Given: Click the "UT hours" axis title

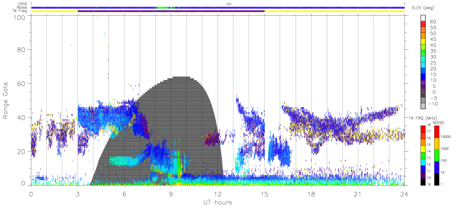Looking at the screenshot, I should (217, 202).
